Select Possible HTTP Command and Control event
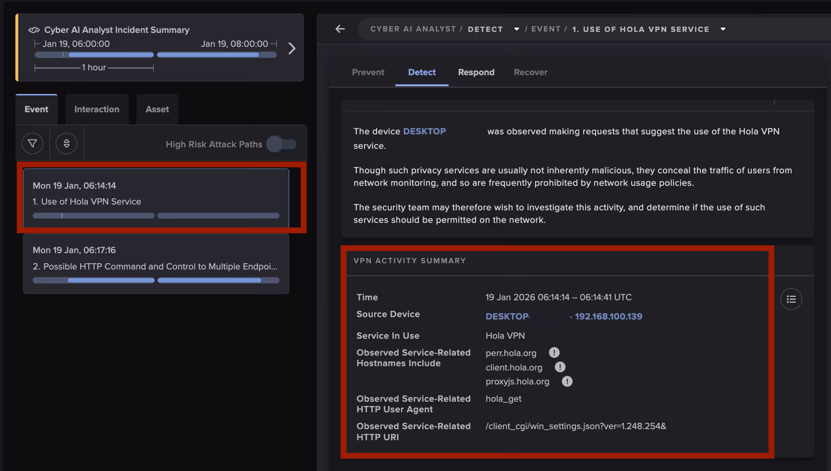The height and width of the screenshot is (471, 831). (x=156, y=264)
